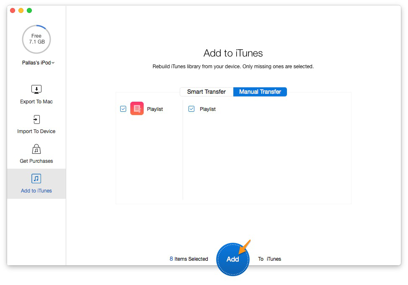Screen dimensions: 408x285
Task: Close the window with red button
Action: click(x=13, y=10)
